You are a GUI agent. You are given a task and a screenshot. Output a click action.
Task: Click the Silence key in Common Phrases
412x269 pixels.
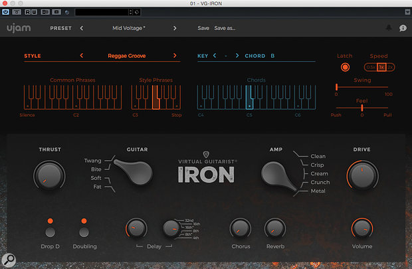[27, 104]
